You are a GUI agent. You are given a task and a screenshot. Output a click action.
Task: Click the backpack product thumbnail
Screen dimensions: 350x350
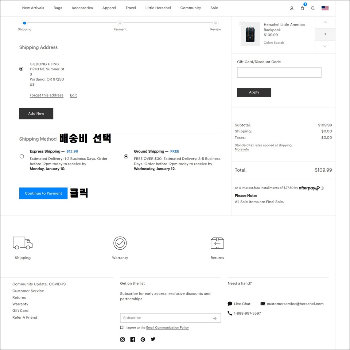(x=250, y=34)
